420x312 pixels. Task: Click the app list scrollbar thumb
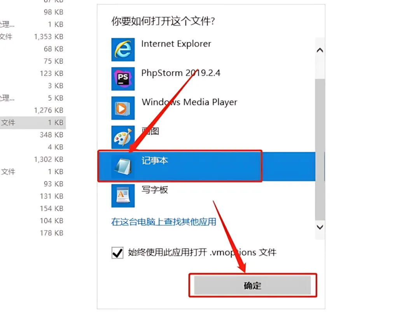320,150
